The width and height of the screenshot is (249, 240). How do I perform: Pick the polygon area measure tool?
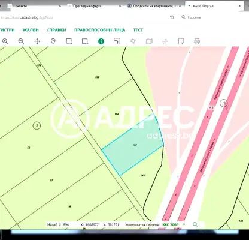[x=133, y=41]
